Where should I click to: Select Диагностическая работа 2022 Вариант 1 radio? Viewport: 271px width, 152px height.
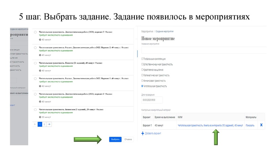(x=35, y=79)
